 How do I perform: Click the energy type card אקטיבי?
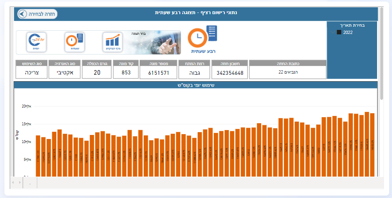[x=64, y=73]
